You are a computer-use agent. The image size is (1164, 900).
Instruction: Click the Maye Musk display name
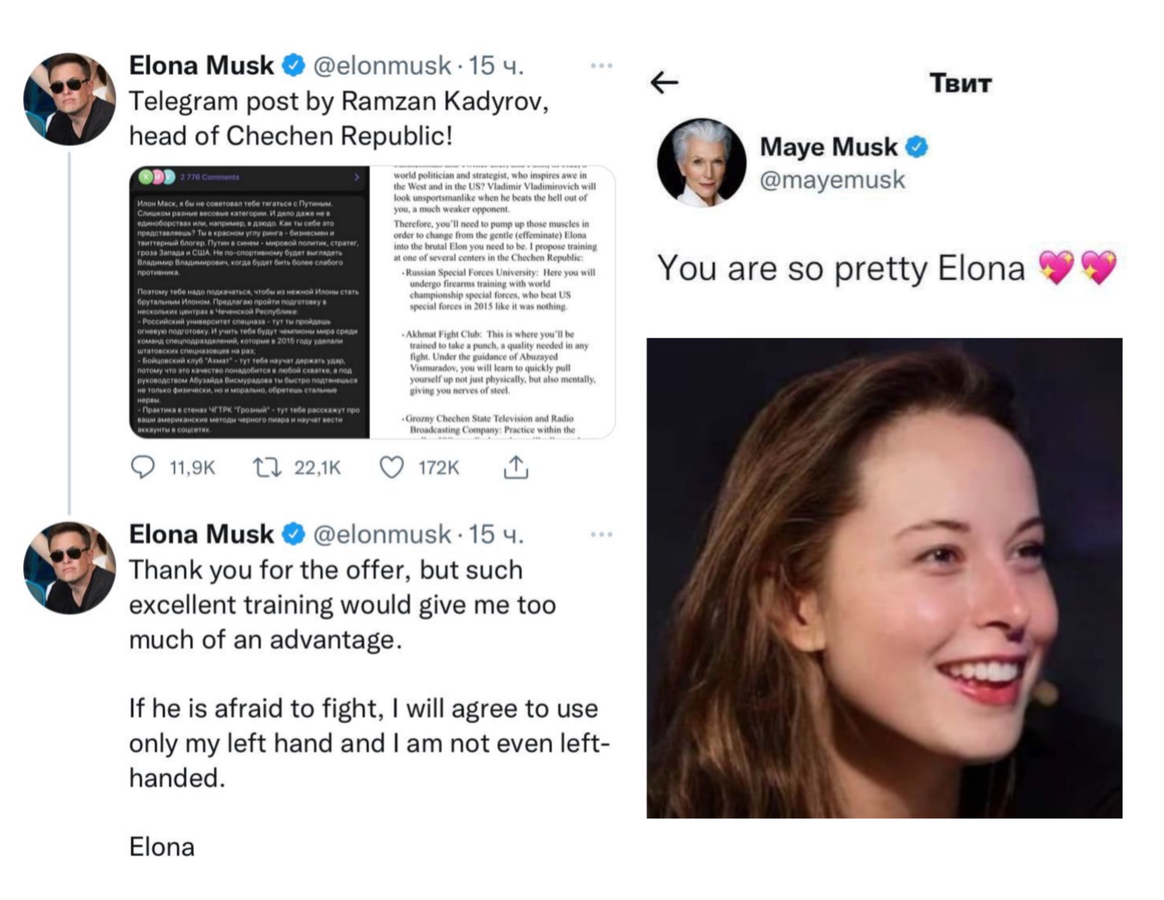point(828,147)
